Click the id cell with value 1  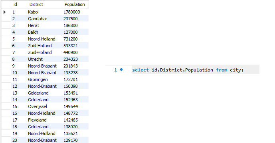[19, 12]
